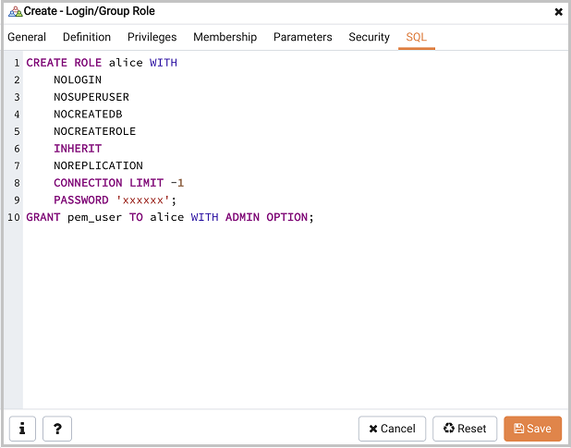Close the Create Login/Group Role dialog

558,12
